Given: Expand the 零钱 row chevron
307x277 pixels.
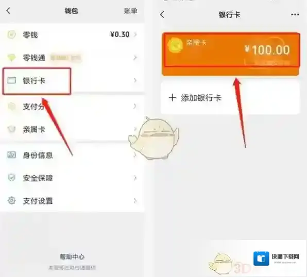Looking at the screenshot, I should 135,34.
